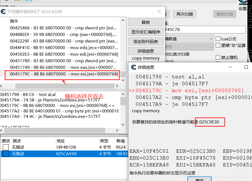The image size is (252, 181).
Task: Enable the Lua公式 checkbox
Action: tap(218, 39)
